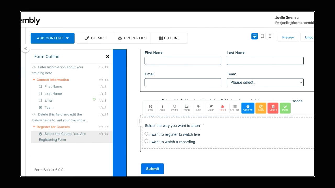Click the Bold formatting icon

[150, 108]
